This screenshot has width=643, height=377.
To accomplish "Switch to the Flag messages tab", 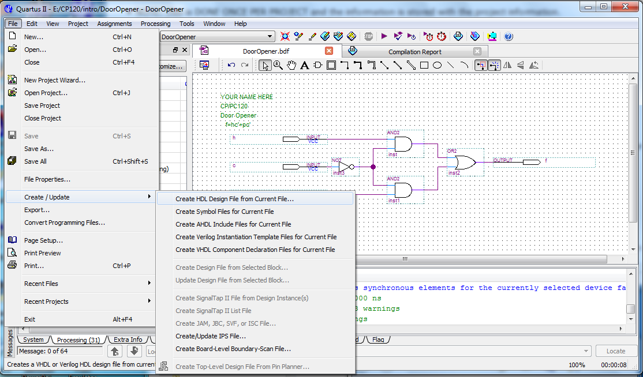I will 378,340.
